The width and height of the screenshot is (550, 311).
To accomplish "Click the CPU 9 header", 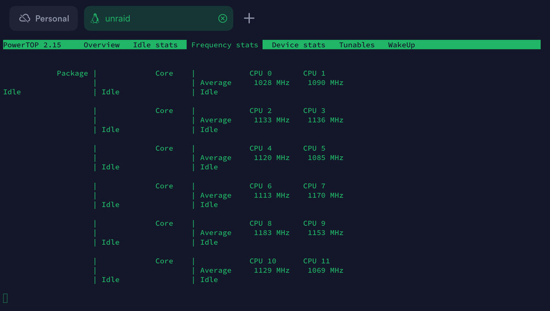I will click(x=314, y=223).
